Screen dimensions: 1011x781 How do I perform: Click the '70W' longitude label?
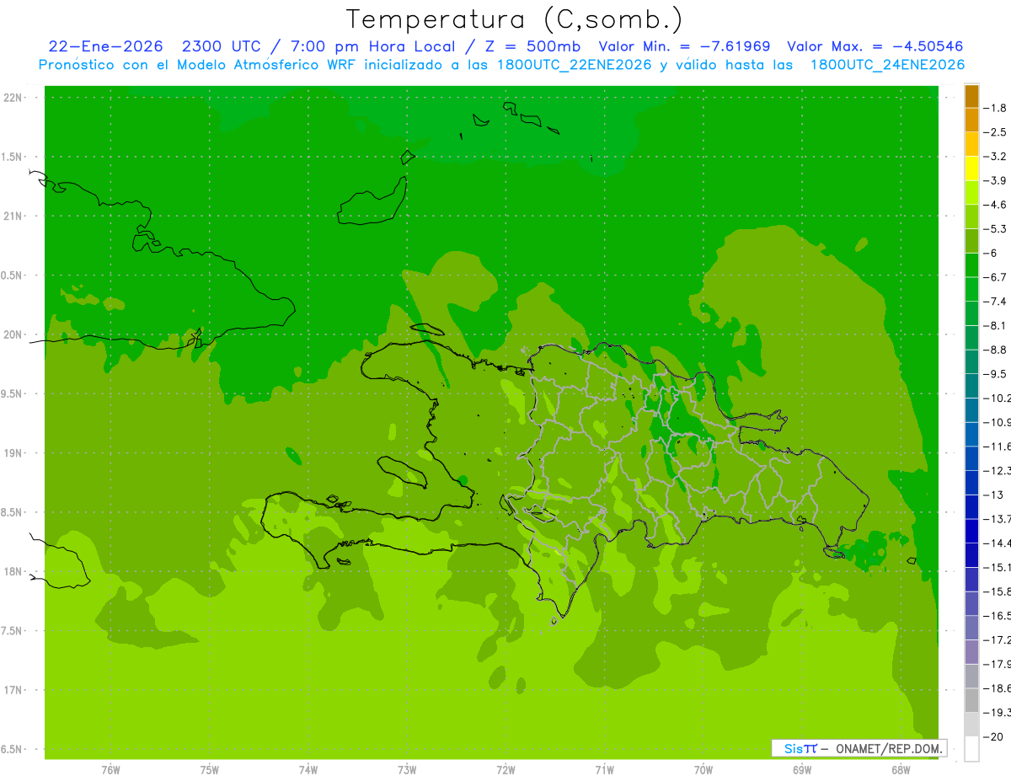point(703,770)
